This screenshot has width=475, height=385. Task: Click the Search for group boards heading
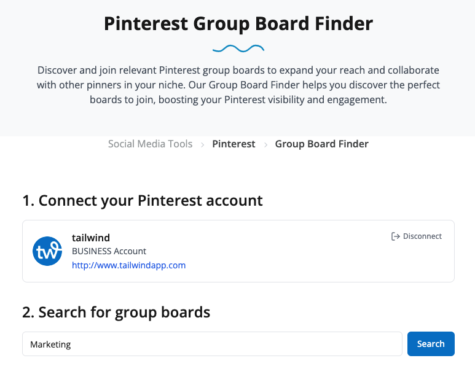(116, 312)
